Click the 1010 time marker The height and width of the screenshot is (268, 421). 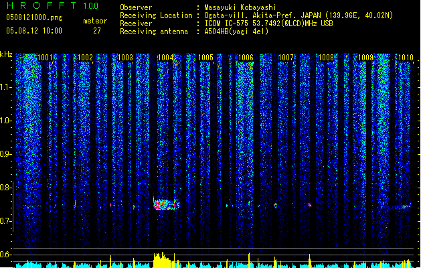coord(406,58)
